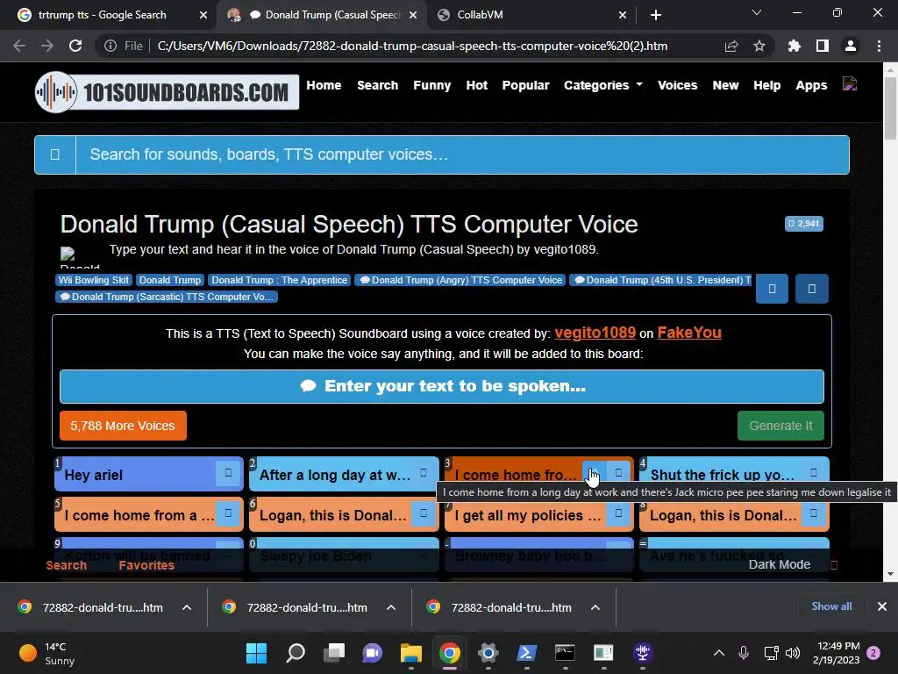Open the Hot nav item

click(x=476, y=85)
